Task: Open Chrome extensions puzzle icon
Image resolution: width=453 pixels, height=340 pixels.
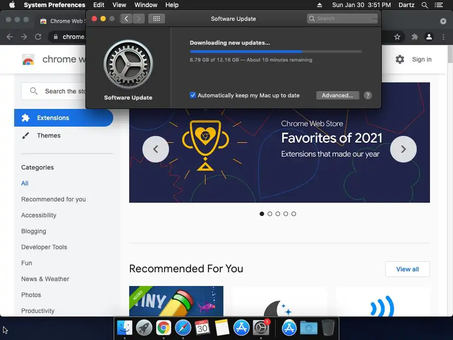Action: click(415, 37)
